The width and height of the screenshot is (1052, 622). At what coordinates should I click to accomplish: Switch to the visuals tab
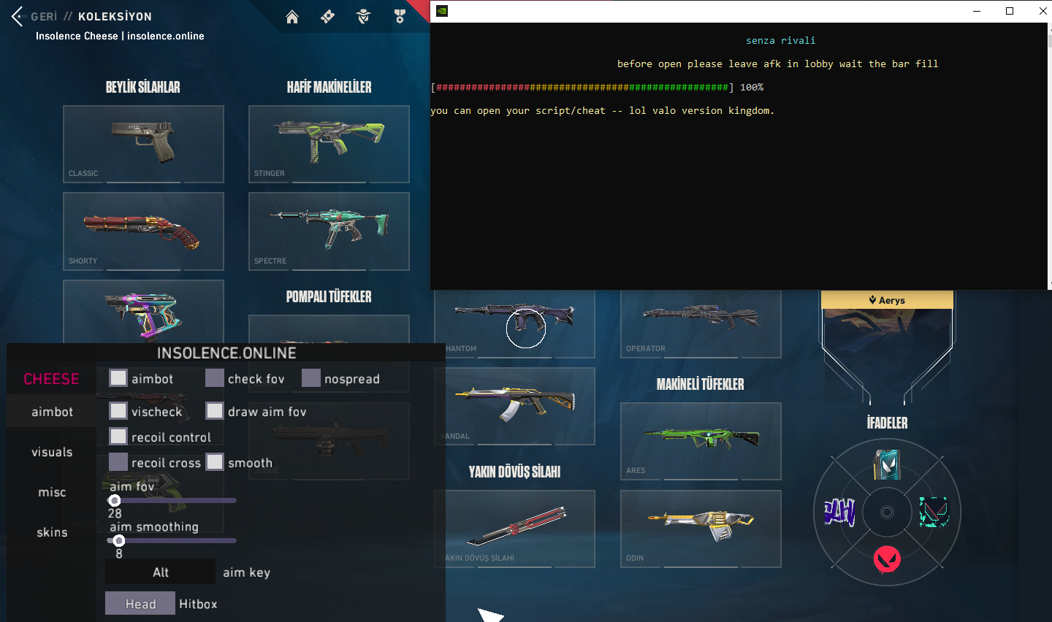[x=52, y=452]
